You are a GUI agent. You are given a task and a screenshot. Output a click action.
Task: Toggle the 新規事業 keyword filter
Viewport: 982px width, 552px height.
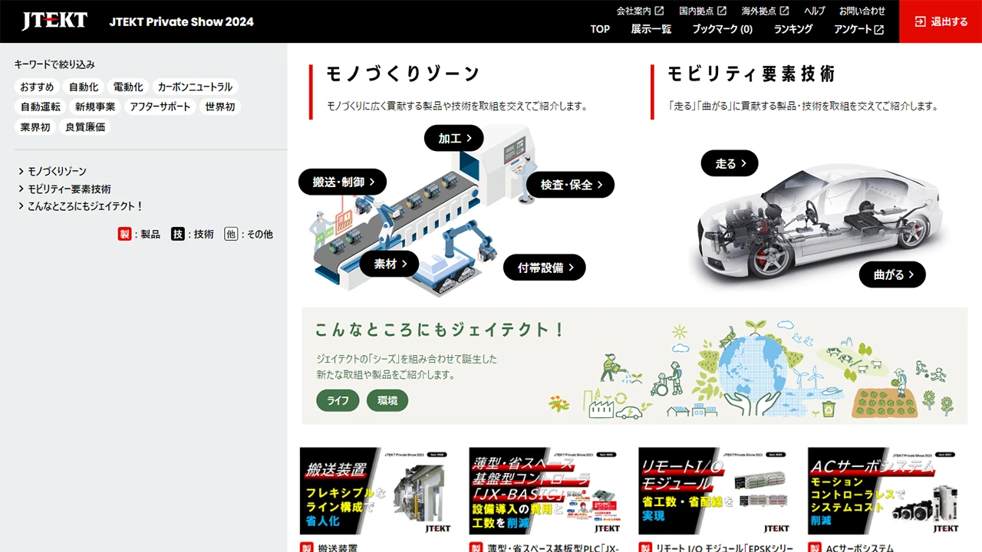click(95, 107)
